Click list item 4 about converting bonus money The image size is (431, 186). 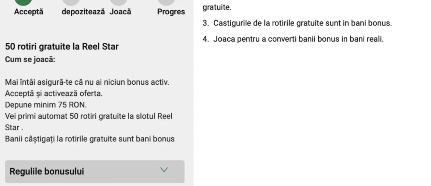(293, 39)
